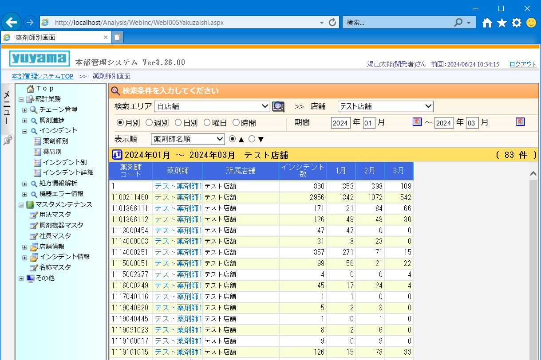
Task: Open インシデント詳細 in the menu tree
Action: click(68, 172)
